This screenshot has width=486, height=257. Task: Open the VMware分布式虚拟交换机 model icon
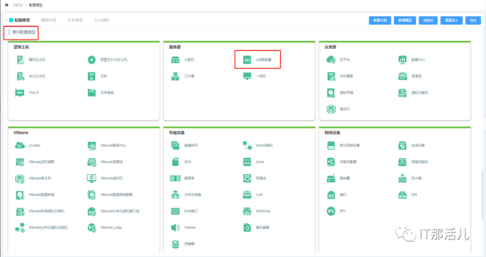coord(20,228)
